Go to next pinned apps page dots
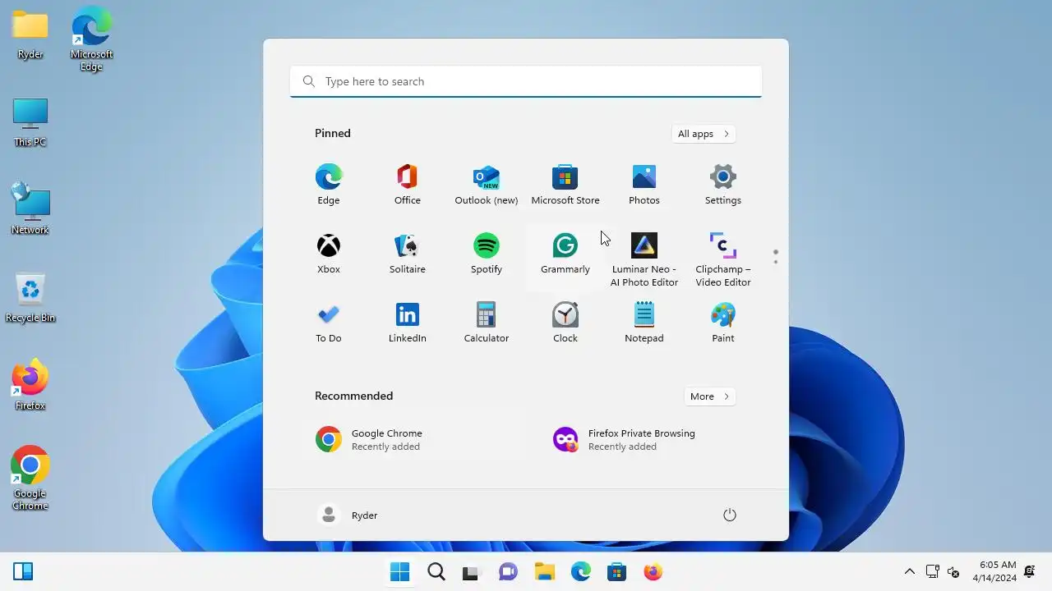 [x=775, y=257]
